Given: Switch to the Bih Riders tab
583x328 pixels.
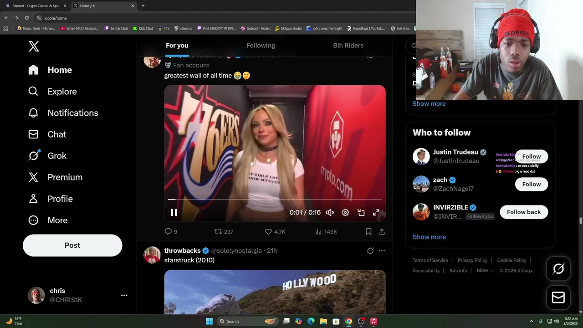Looking at the screenshot, I should pos(348,45).
